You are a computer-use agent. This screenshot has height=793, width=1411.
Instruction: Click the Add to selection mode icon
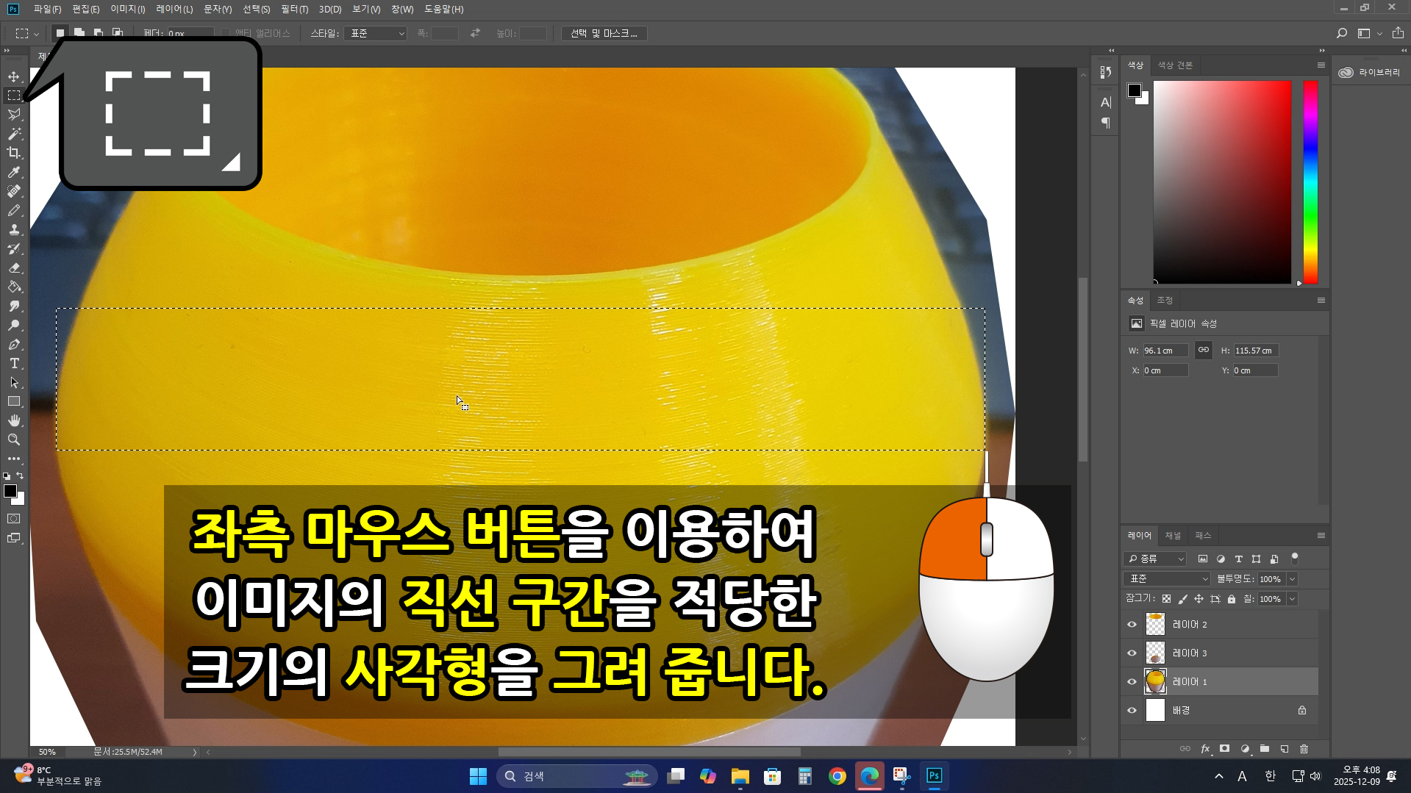point(79,33)
